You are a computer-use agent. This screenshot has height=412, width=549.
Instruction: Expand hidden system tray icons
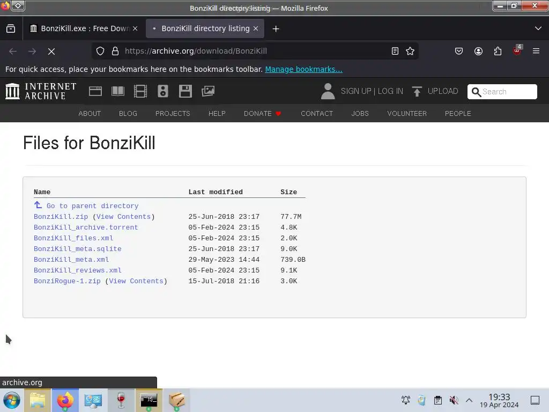tap(469, 400)
